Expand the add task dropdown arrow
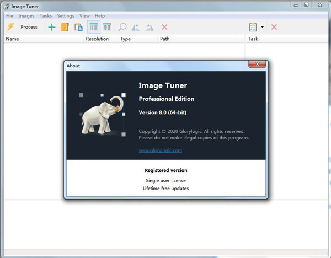The width and height of the screenshot is (331, 258). pos(262,27)
